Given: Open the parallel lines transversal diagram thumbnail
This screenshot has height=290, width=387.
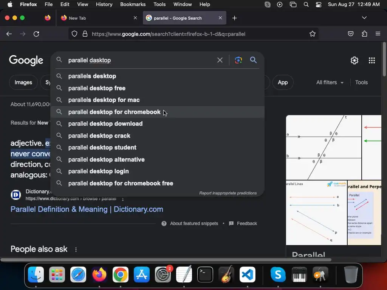Looking at the screenshot, I should coord(324,147).
